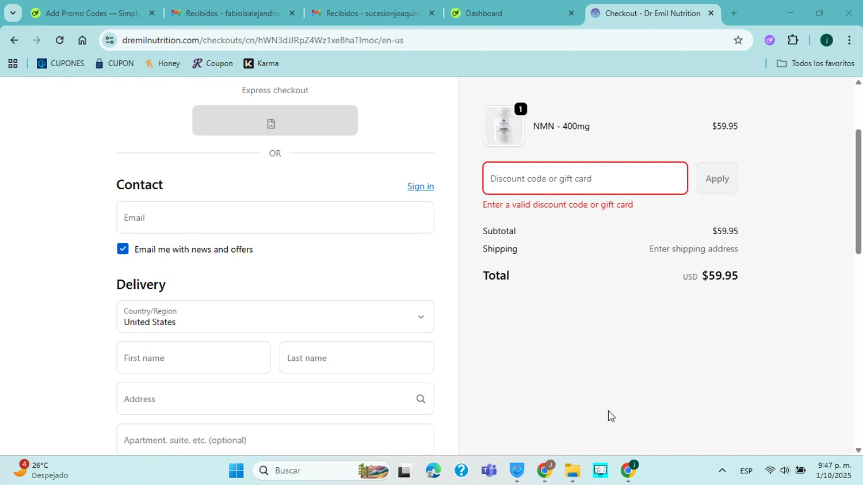This screenshot has width=863, height=485.
Task: Open the Coupon bookmark
Action: coord(212,64)
